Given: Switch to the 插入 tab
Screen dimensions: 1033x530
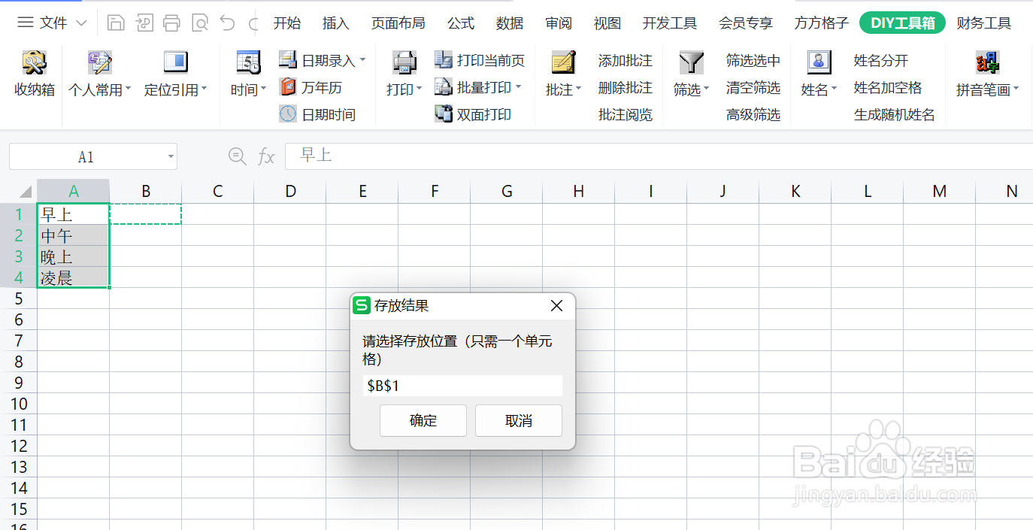Looking at the screenshot, I should pos(335,23).
